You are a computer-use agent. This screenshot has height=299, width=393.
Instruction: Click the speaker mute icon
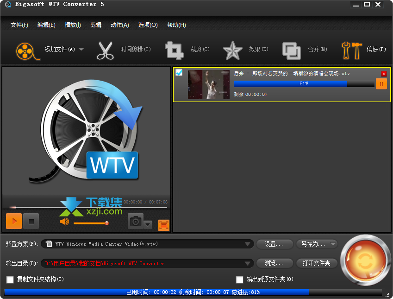pos(64,222)
